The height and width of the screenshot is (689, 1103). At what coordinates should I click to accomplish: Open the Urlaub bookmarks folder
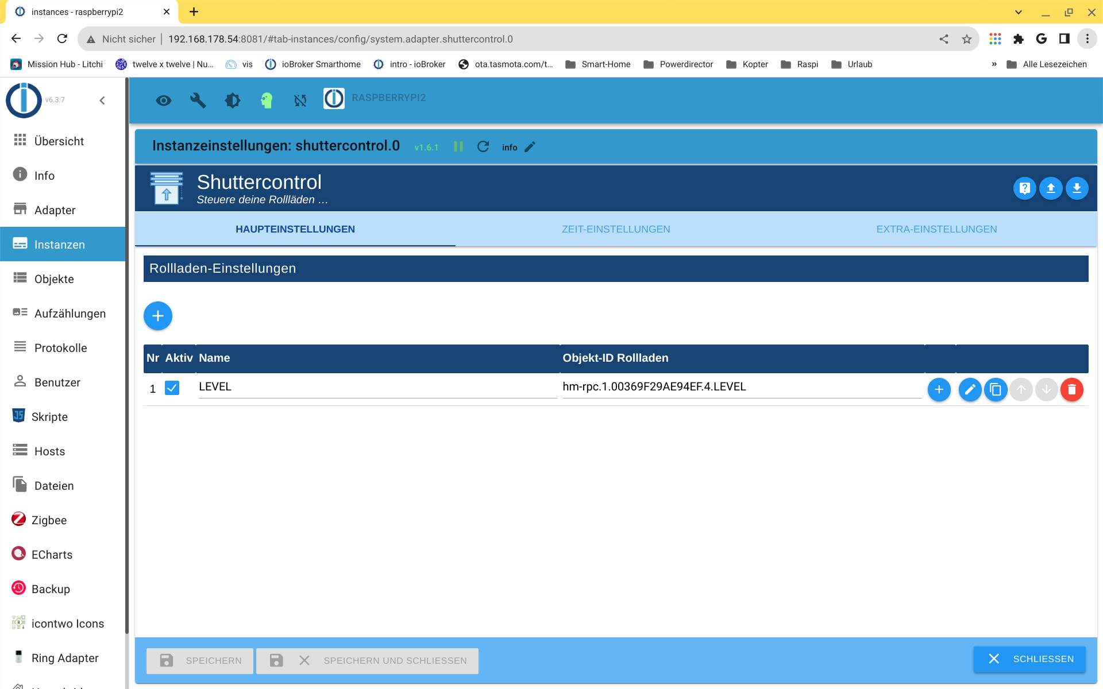[x=852, y=64]
